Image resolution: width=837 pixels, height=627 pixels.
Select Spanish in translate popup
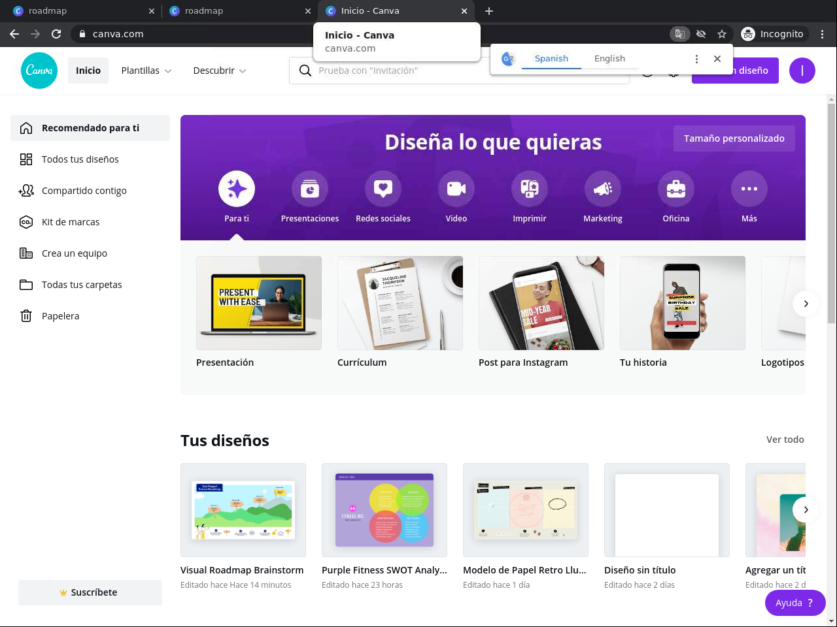pyautogui.click(x=551, y=59)
